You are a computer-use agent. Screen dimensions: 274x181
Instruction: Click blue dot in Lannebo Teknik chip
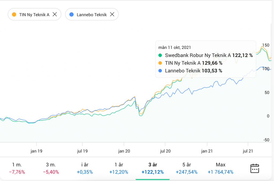coord(71,14)
